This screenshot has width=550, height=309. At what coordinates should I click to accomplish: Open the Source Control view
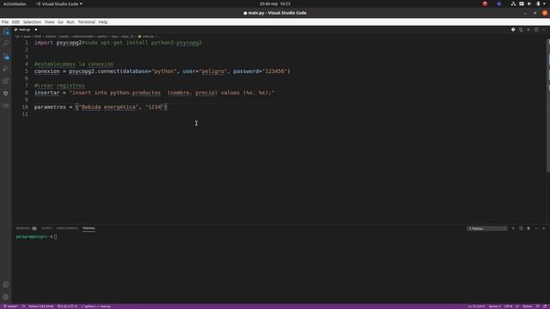point(6,57)
